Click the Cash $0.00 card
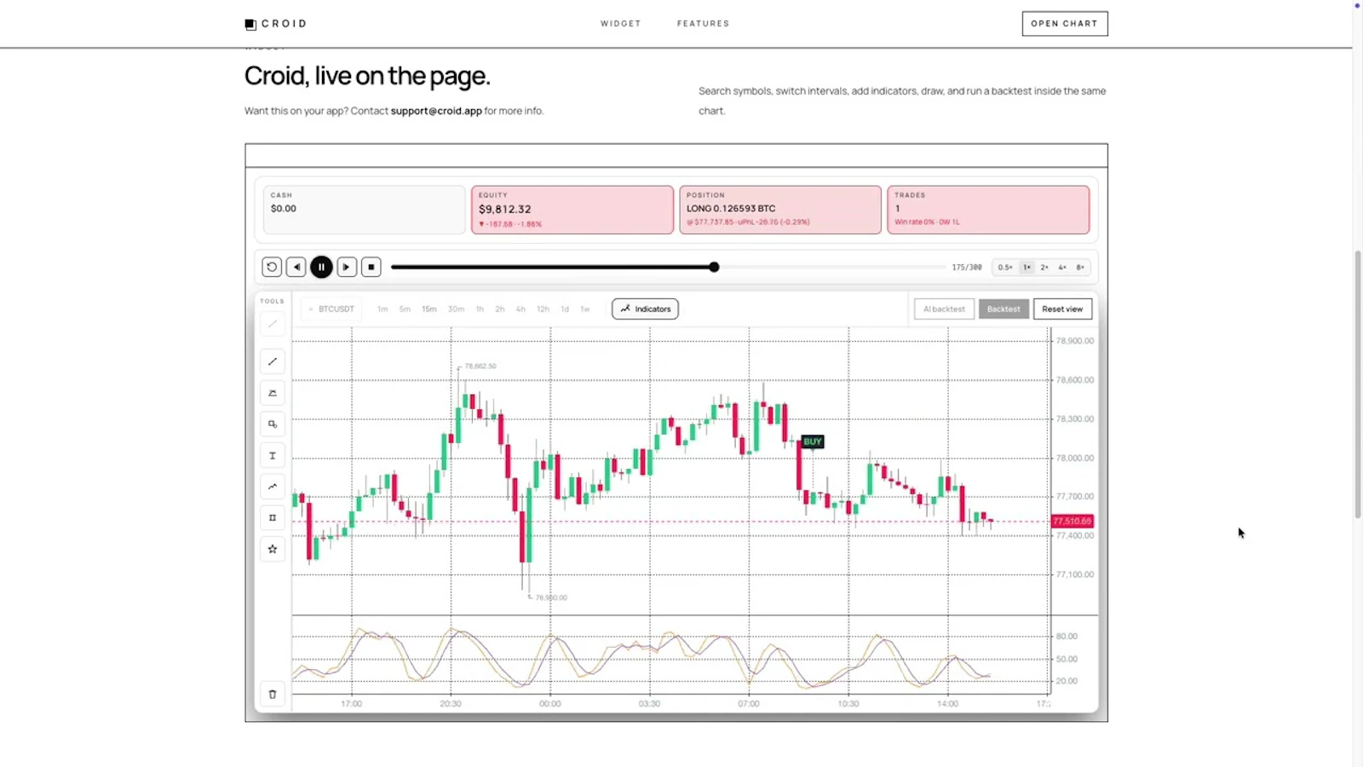The width and height of the screenshot is (1363, 767). tap(364, 210)
